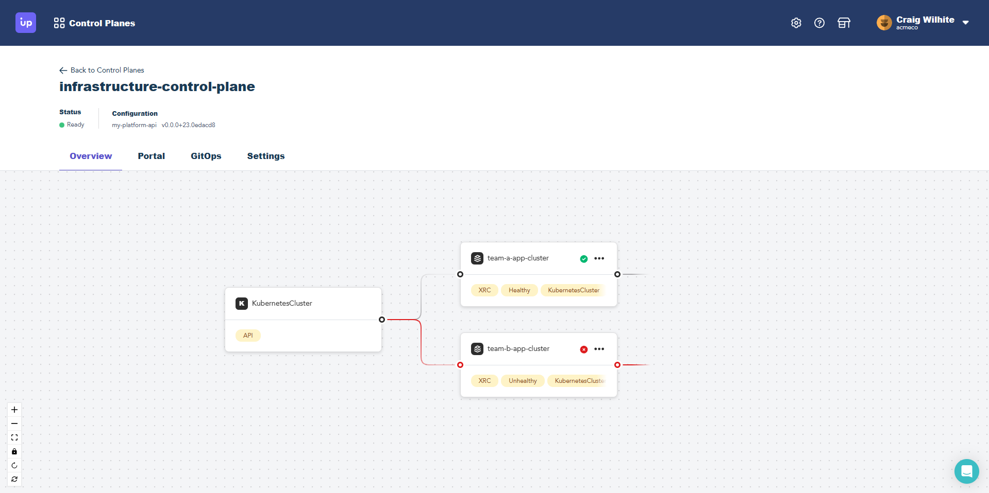The height and width of the screenshot is (493, 989).
Task: Click the green healthy indicator on team-a-app-cluster
Action: click(583, 259)
